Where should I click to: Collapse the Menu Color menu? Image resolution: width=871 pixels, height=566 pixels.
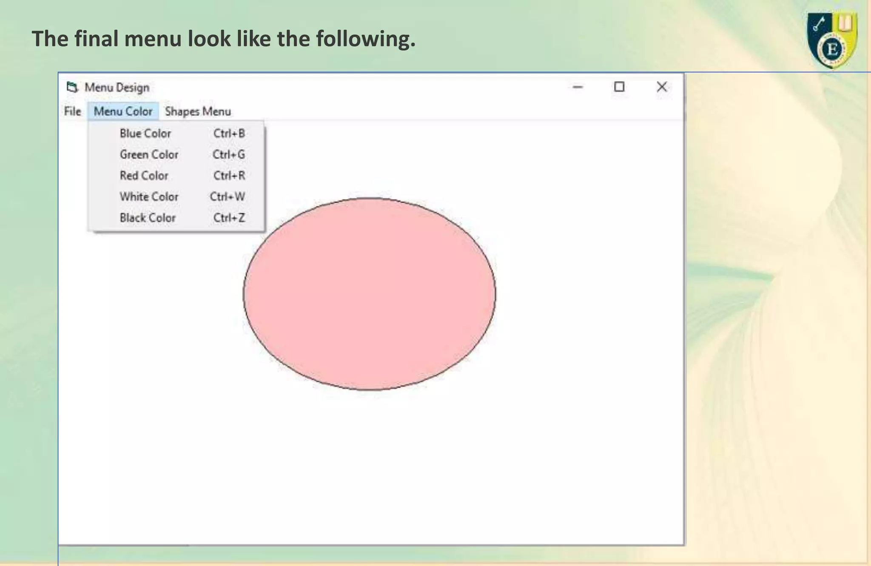pos(123,111)
